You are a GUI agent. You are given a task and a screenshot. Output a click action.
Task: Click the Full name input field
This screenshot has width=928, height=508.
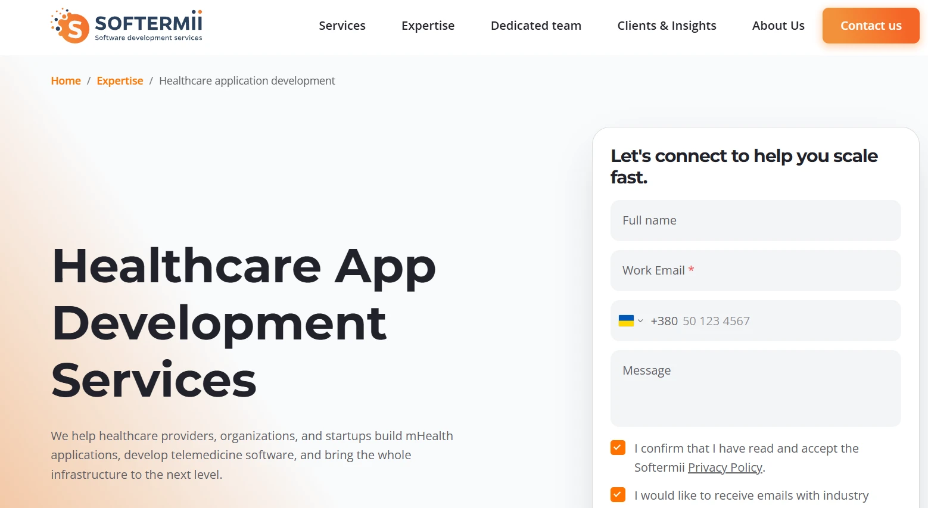click(x=755, y=220)
